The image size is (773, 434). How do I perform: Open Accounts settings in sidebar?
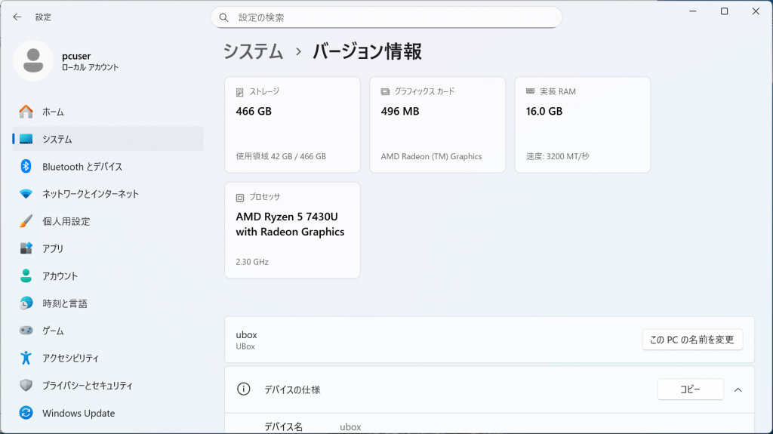(x=60, y=276)
